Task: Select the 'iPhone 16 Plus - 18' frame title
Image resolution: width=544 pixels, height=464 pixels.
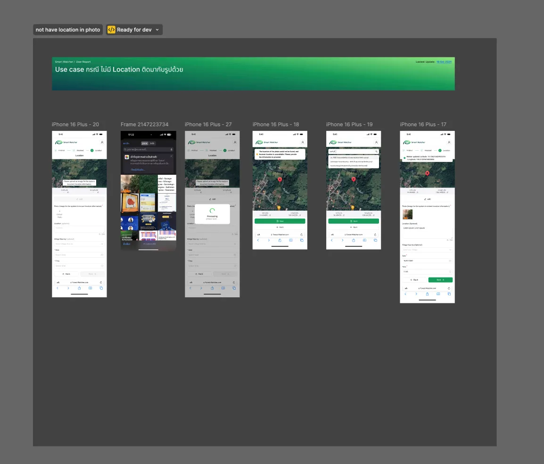Action: point(276,124)
